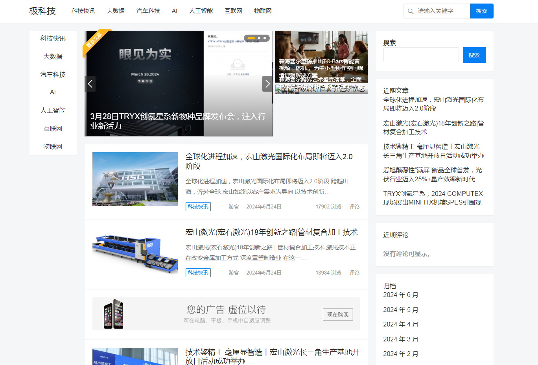Go to previous carousel slide arrow
This screenshot has width=538, height=365.
[x=90, y=84]
